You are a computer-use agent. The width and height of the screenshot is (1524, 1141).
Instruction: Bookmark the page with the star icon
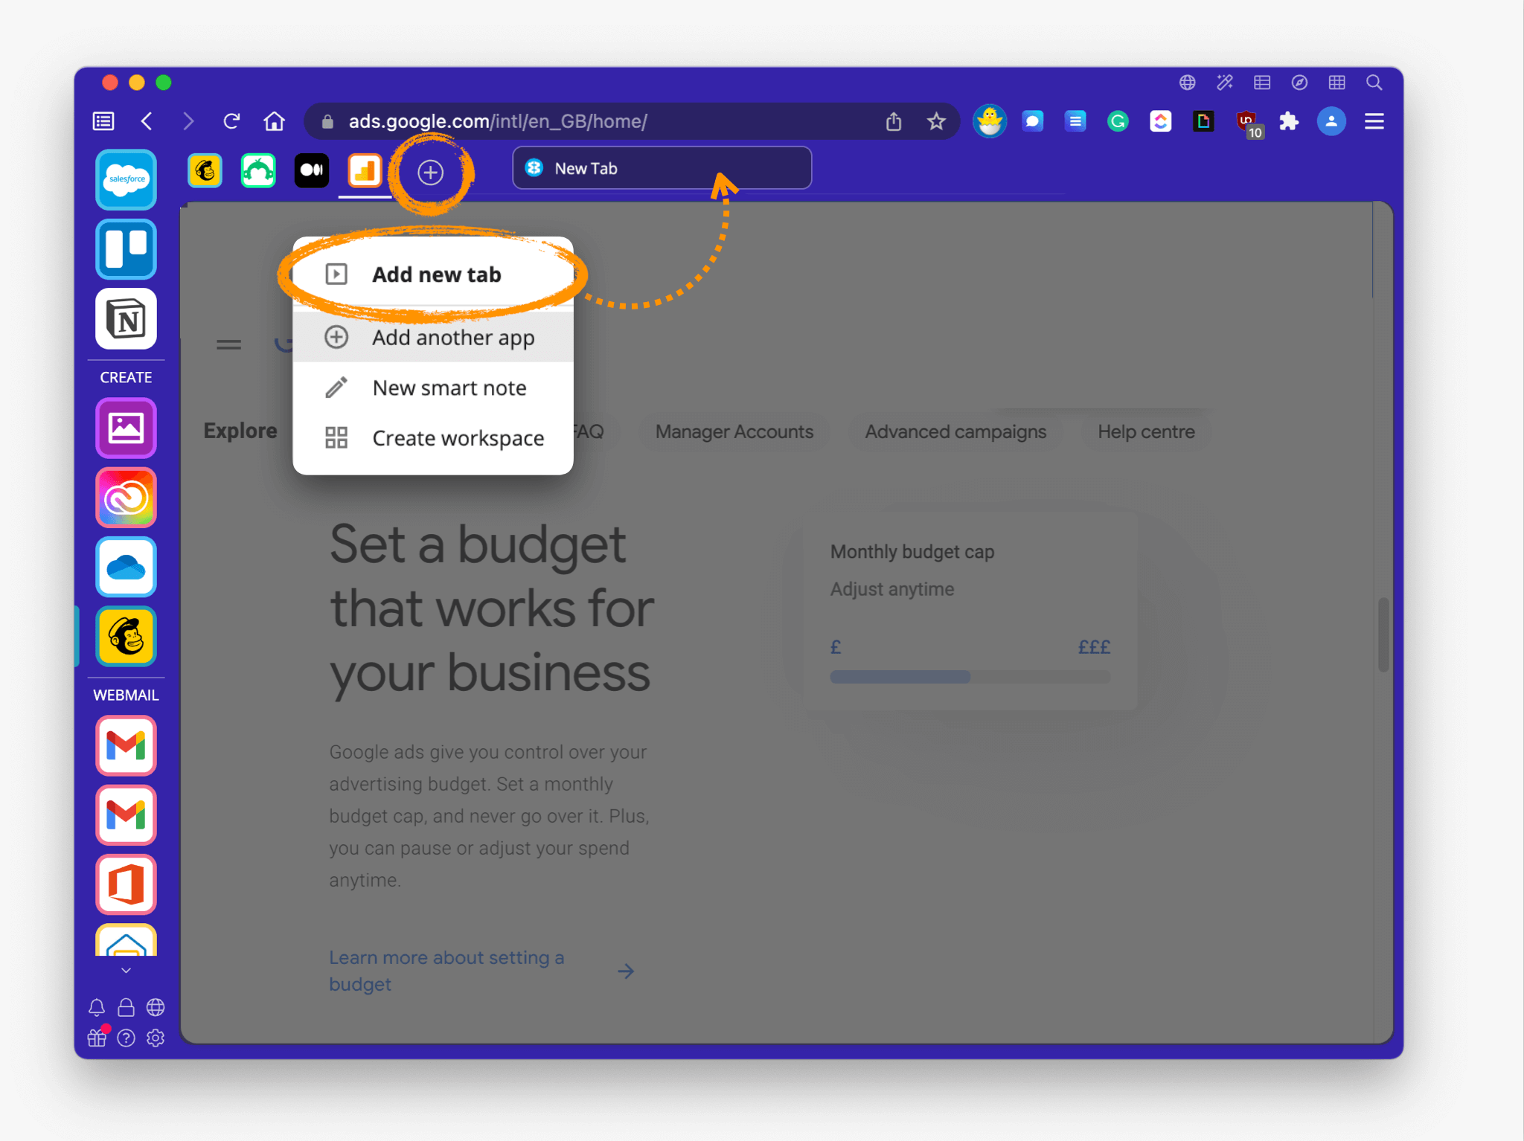pyautogui.click(x=936, y=121)
